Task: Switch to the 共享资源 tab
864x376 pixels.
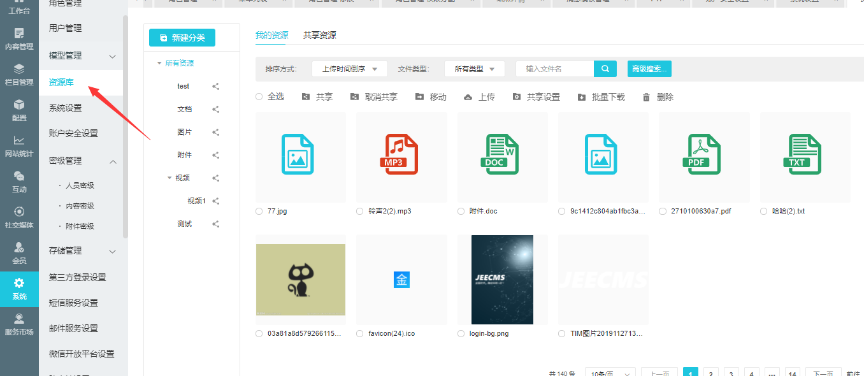Action: [319, 35]
